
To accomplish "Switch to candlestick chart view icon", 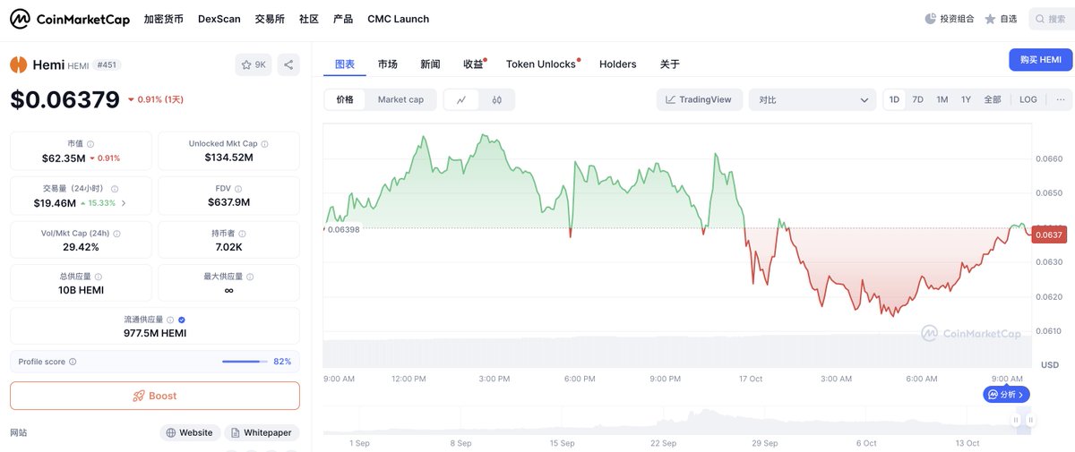I will (497, 99).
